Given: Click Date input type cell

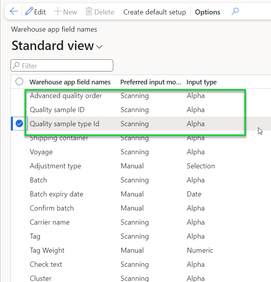Looking at the screenshot, I should pyautogui.click(x=194, y=194).
